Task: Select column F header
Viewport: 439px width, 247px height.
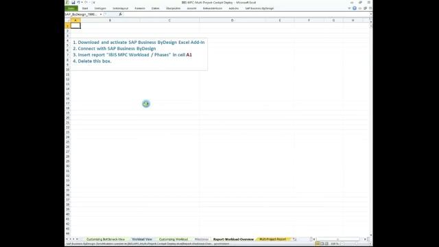Action: [309, 20]
